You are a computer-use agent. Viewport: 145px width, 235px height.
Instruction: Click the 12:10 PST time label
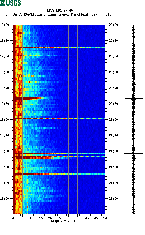tap(4, 41)
